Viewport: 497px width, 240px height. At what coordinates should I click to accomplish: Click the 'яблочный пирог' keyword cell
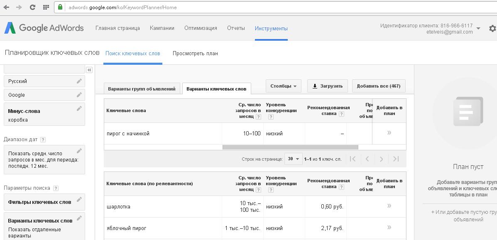(x=163, y=228)
